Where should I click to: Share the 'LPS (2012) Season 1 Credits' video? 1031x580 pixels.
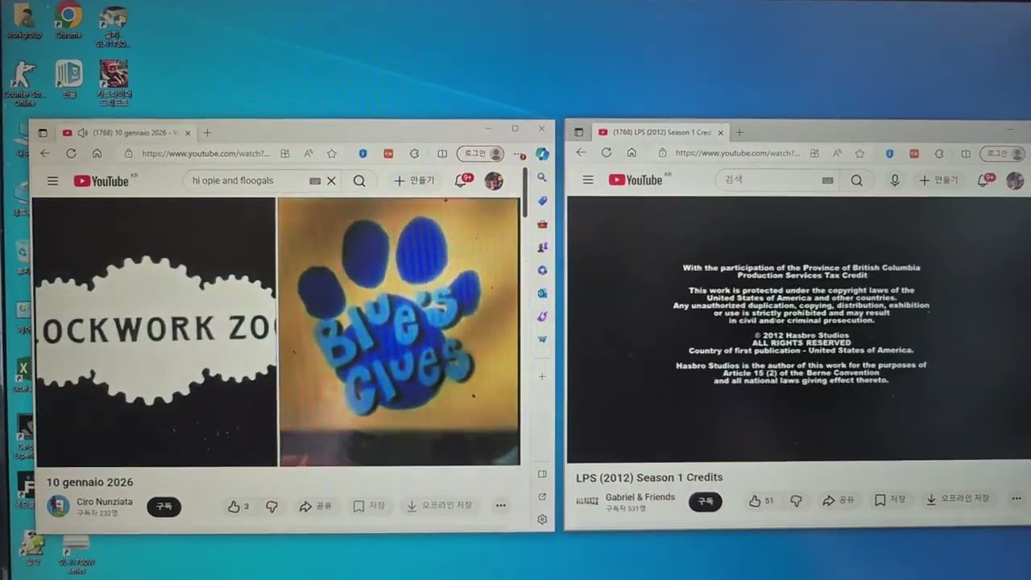(x=839, y=500)
